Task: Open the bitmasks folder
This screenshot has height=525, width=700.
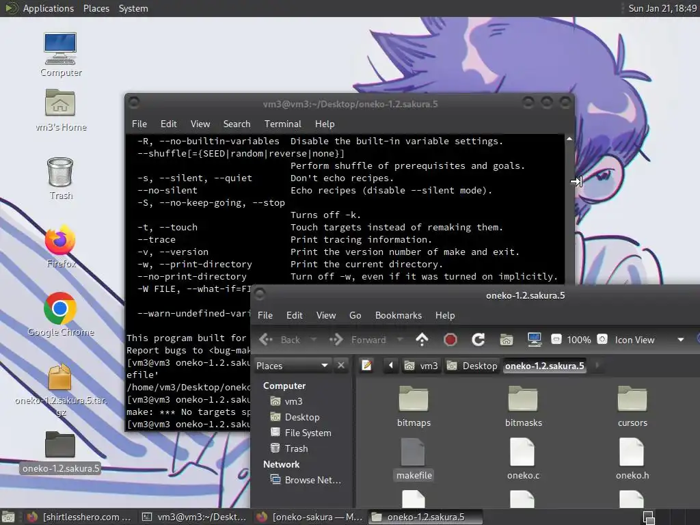Action: [x=523, y=407]
